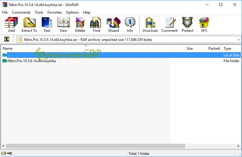Add an archive Comment
The height and width of the screenshot is (157, 242).
pyautogui.click(x=169, y=24)
